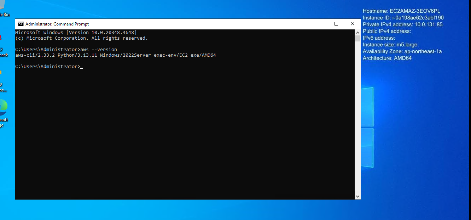Click the Hostname EC2AMAZ-3EOV6PL desktop text
471x220 pixels.
(x=401, y=11)
